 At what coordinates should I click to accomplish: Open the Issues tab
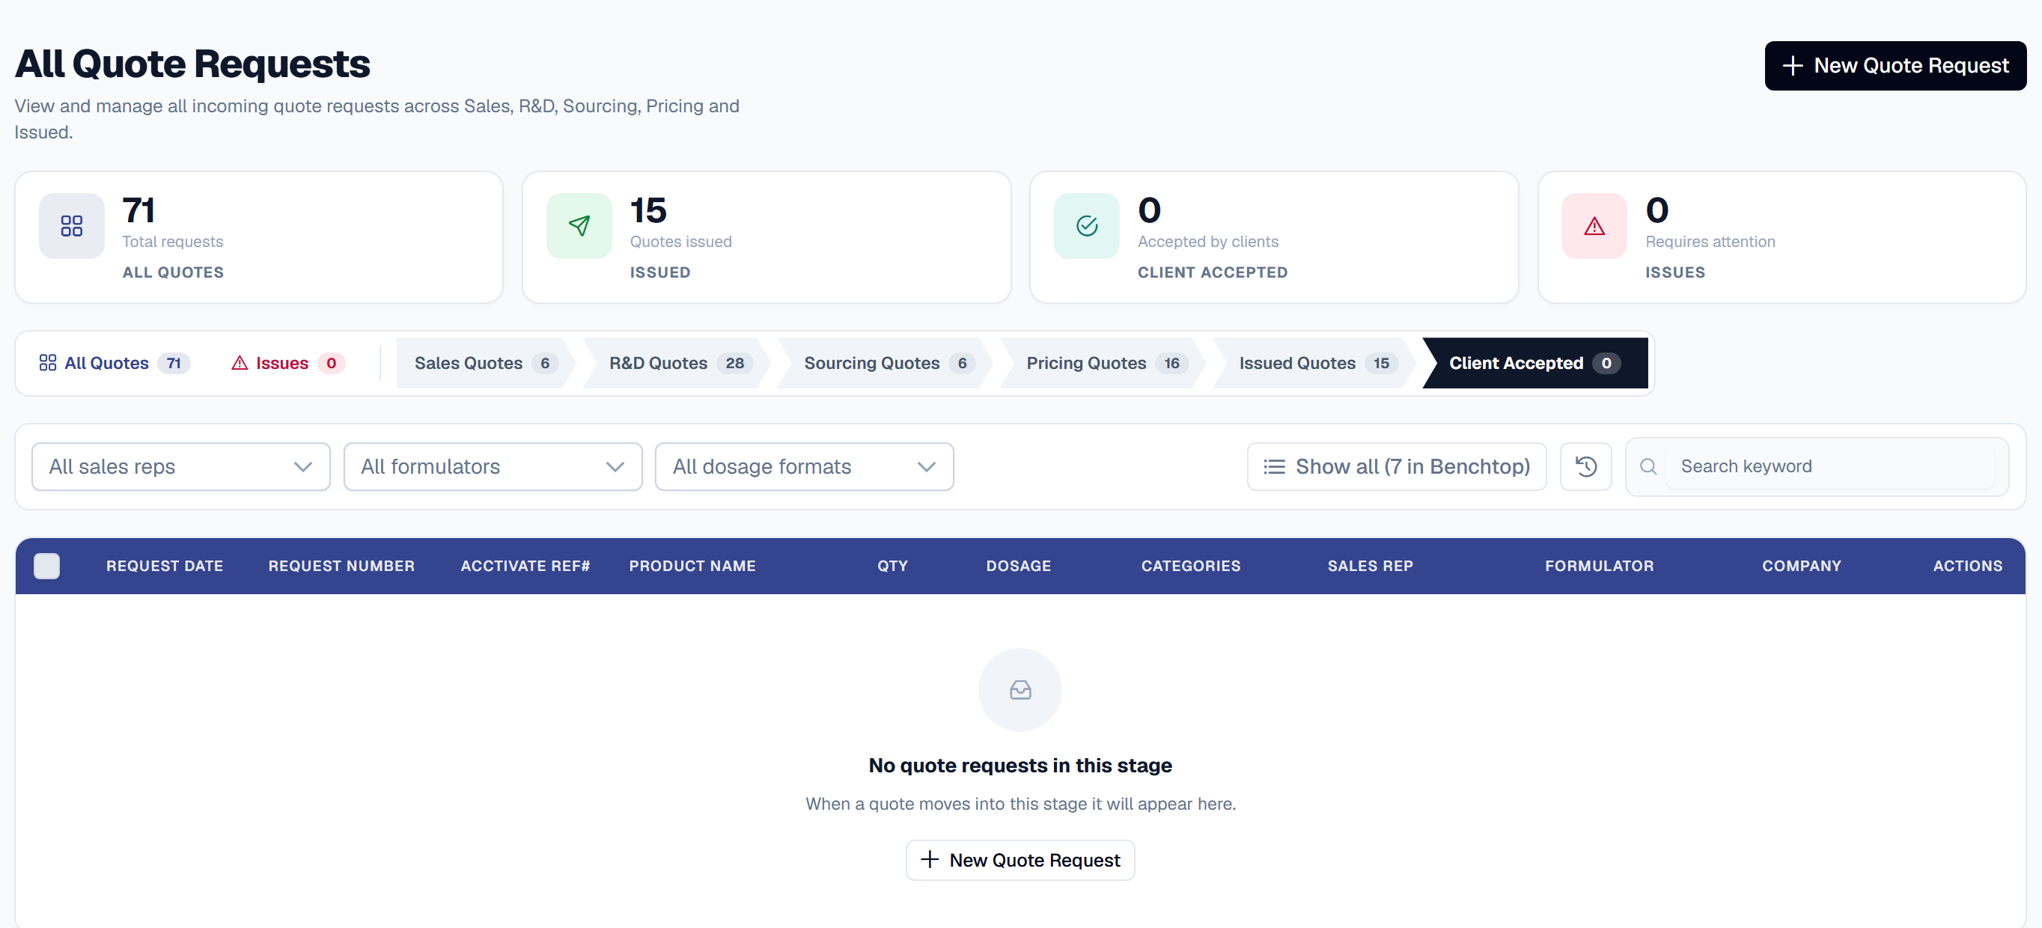[287, 363]
